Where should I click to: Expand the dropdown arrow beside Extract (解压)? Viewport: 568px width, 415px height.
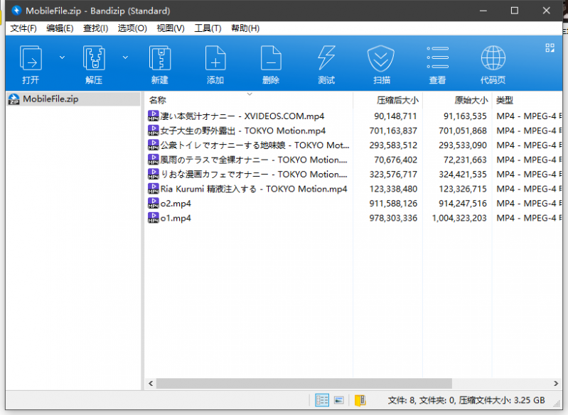click(x=125, y=57)
